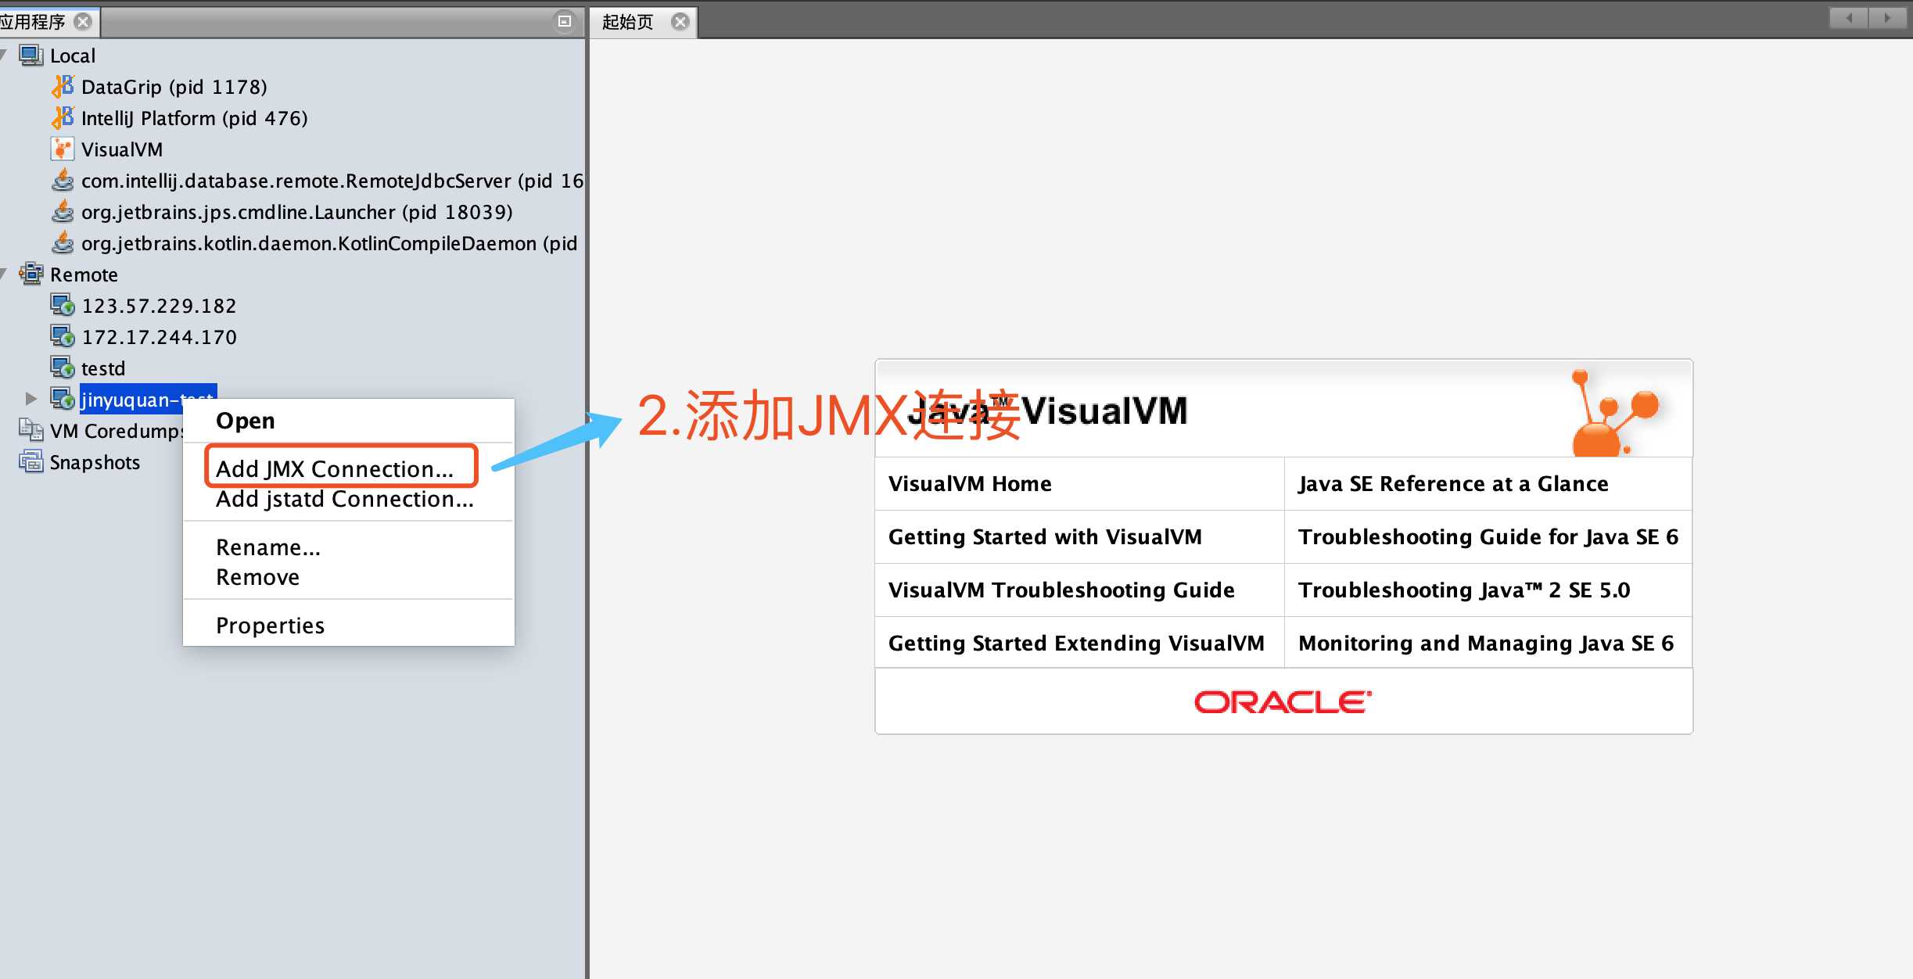This screenshot has width=1913, height=979.
Task: Open Getting Started with VisualVM link
Action: point(1045,536)
